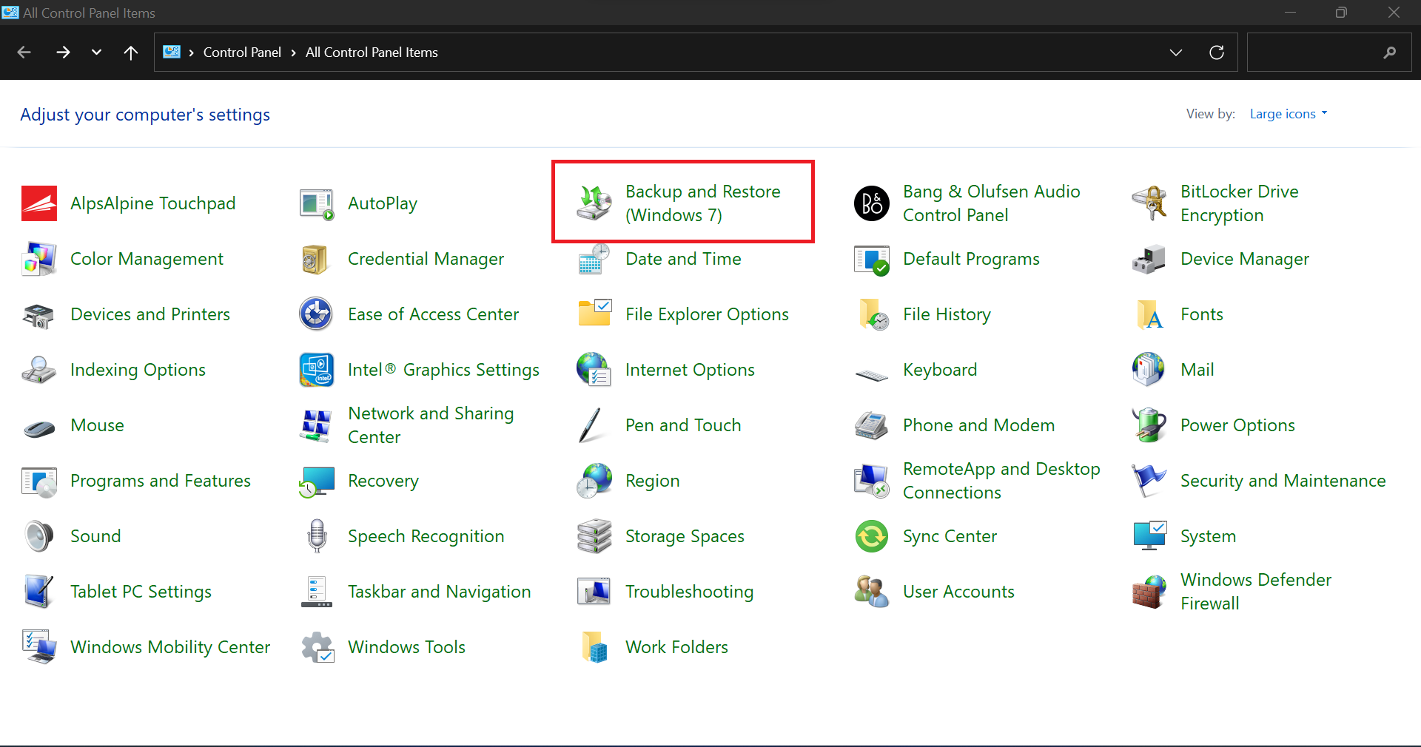
Task: Go back using the Back arrow
Action: pyautogui.click(x=24, y=53)
